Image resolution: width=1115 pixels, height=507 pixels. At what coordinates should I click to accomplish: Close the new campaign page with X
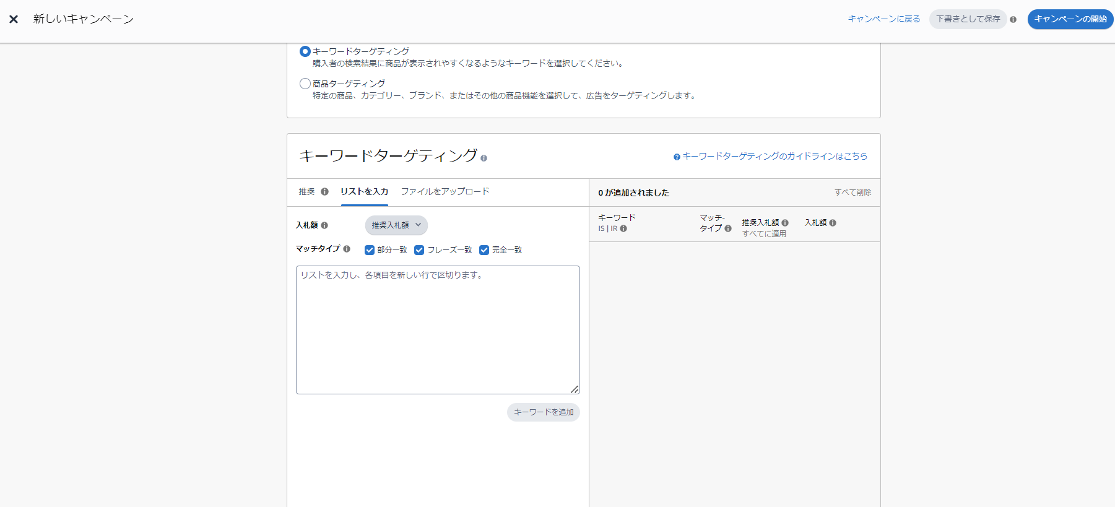(14, 19)
